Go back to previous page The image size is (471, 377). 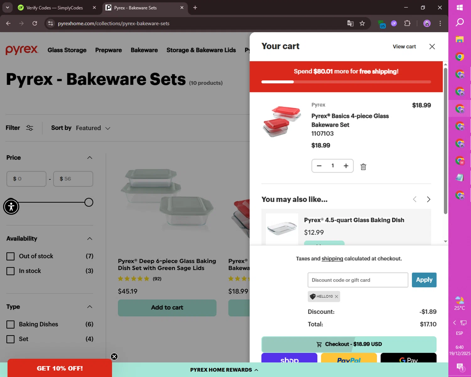pos(8,24)
